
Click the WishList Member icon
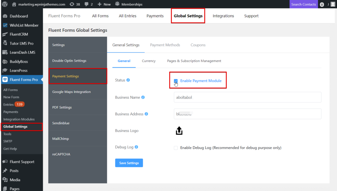[5, 25]
